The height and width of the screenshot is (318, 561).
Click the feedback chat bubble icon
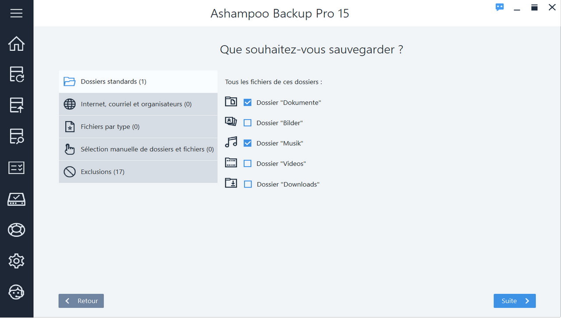point(499,7)
